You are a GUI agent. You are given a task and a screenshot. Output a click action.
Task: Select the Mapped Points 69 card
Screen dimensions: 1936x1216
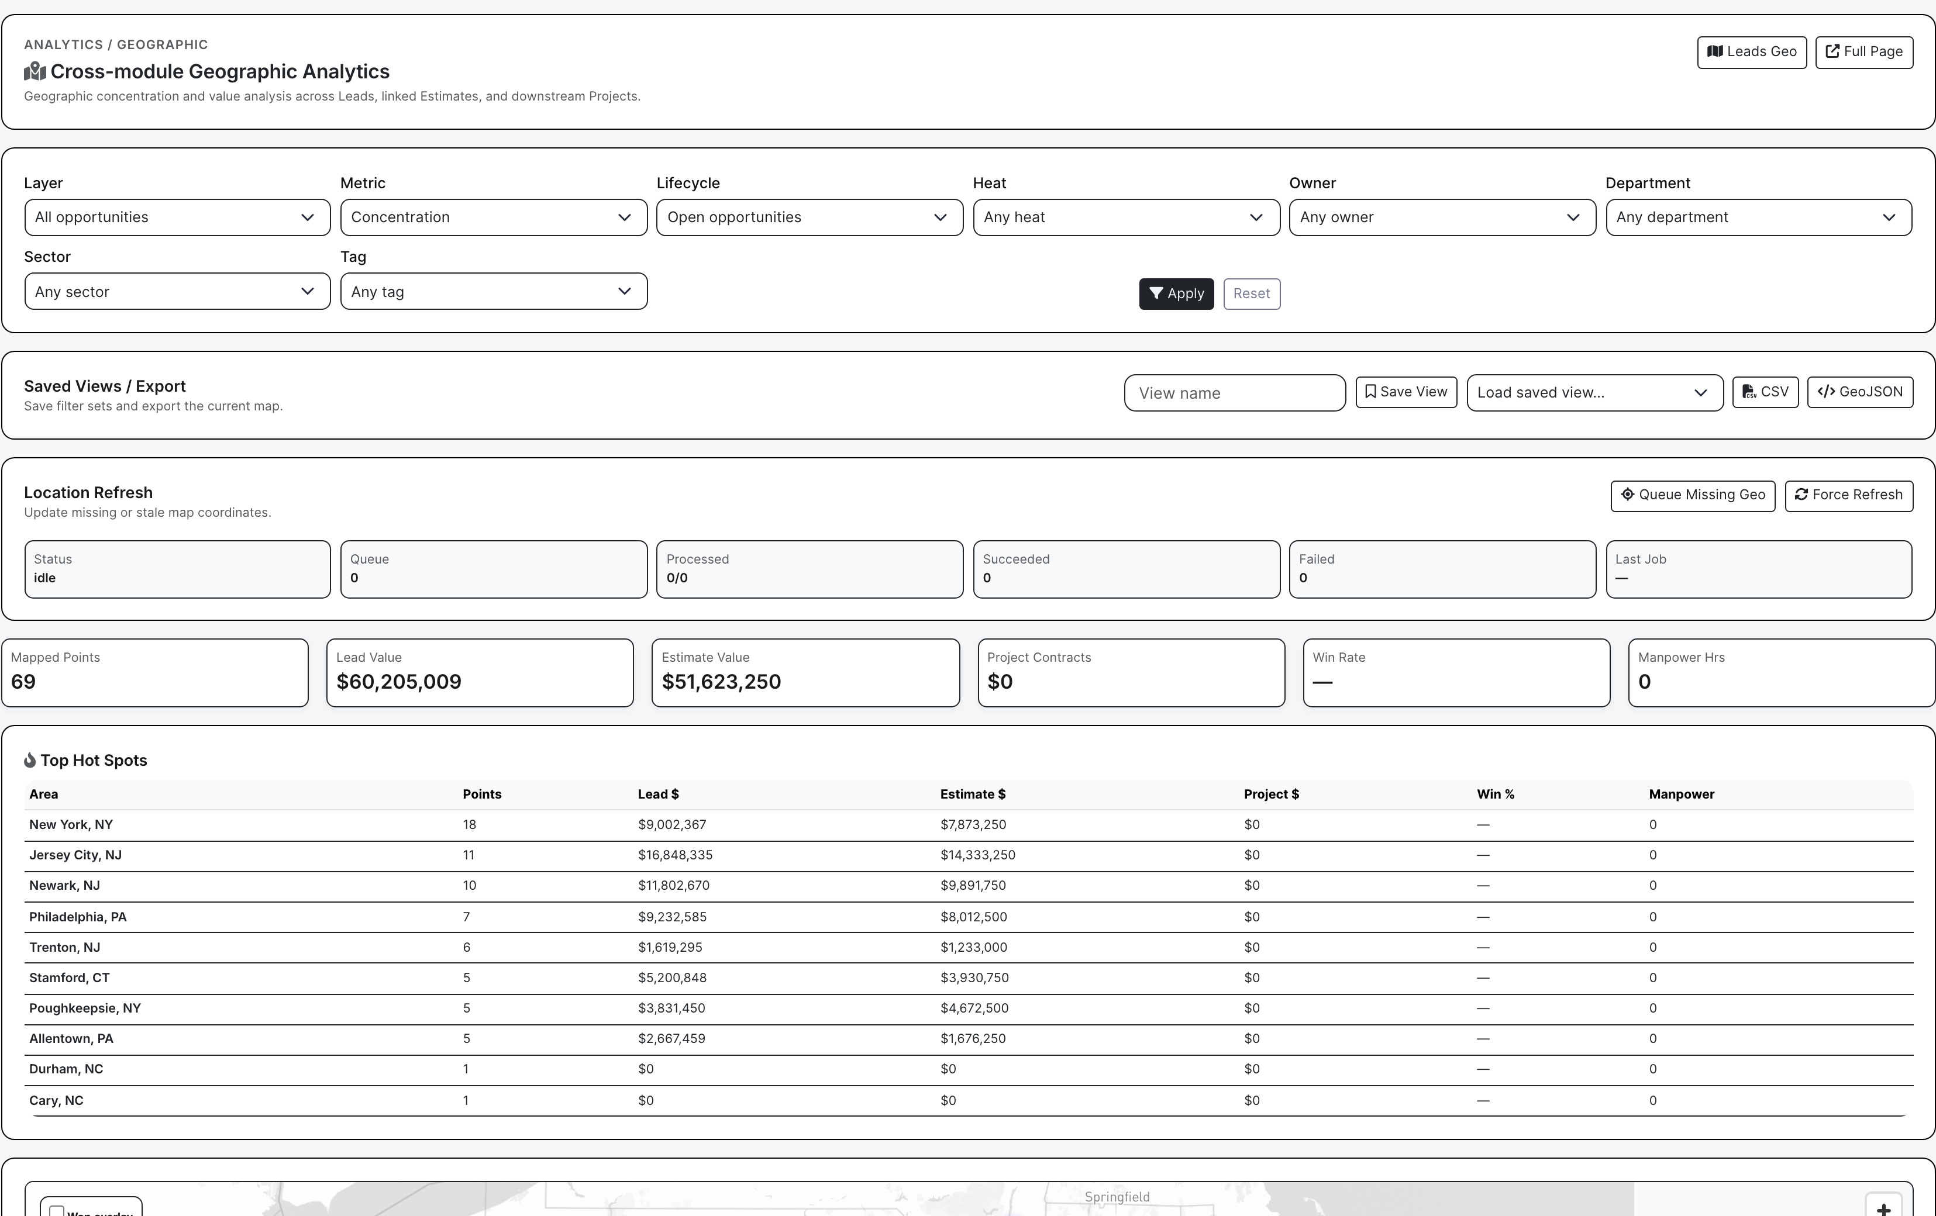pos(154,673)
